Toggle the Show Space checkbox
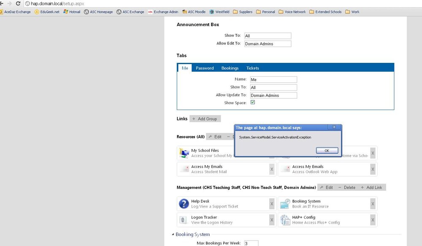Image resolution: width=422 pixels, height=246 pixels. [252, 102]
